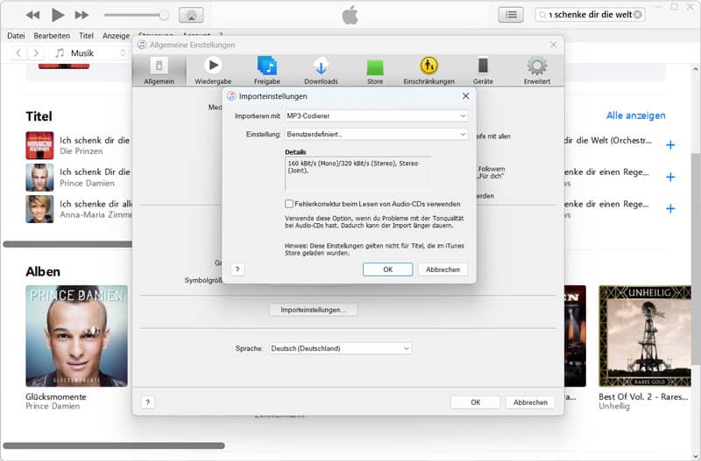Screen dimensions: 701x461
Task: Select the Geräte preferences tab
Action: (483, 71)
